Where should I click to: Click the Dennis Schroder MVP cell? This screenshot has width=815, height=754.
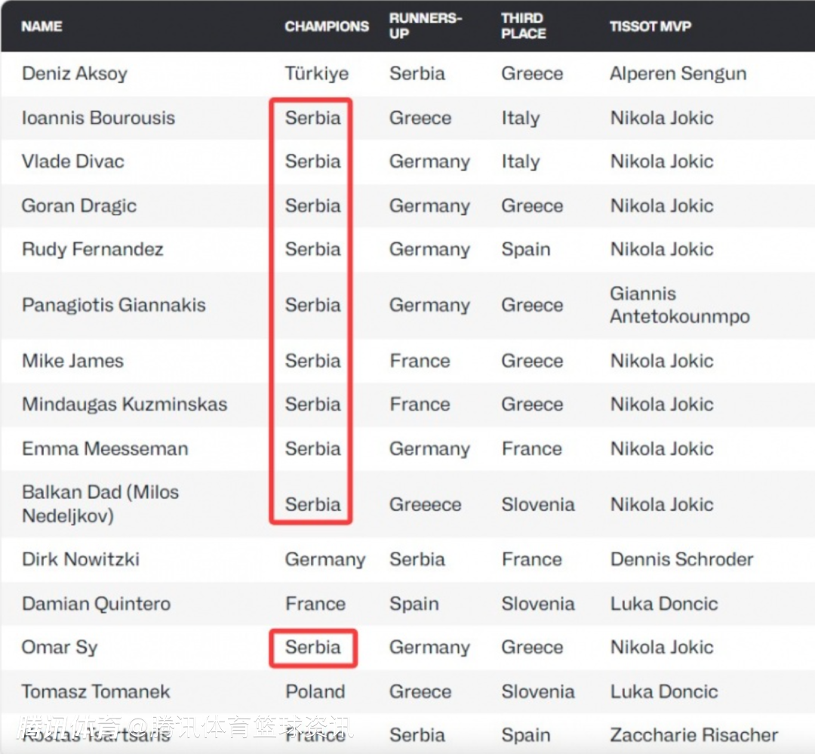tap(681, 559)
